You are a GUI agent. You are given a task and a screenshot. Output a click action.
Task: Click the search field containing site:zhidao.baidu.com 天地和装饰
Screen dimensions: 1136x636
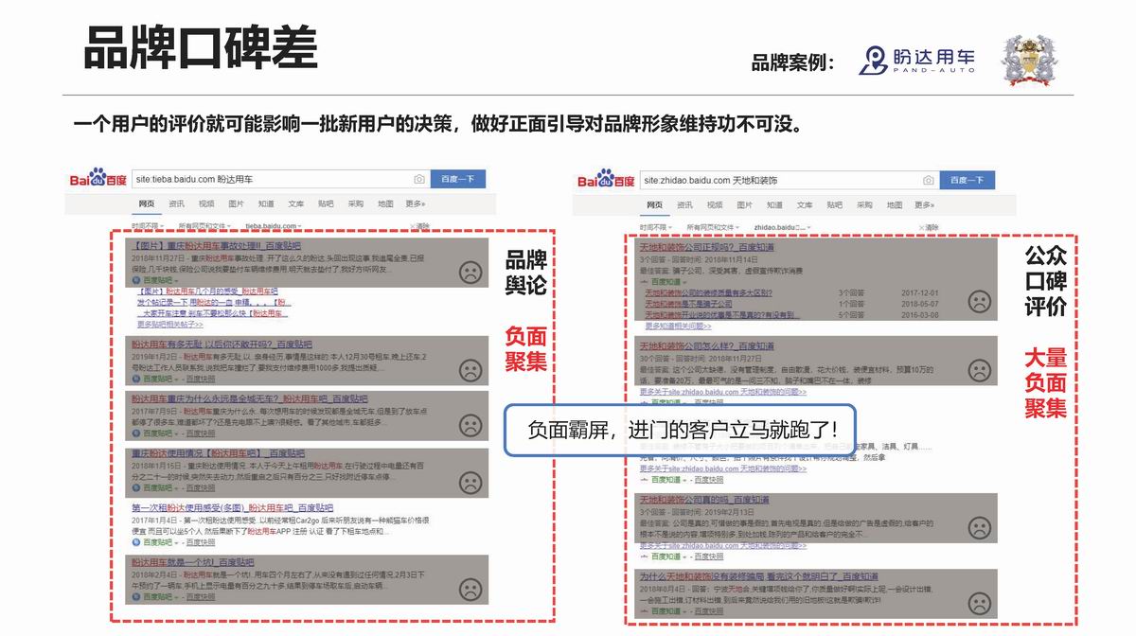(x=776, y=180)
